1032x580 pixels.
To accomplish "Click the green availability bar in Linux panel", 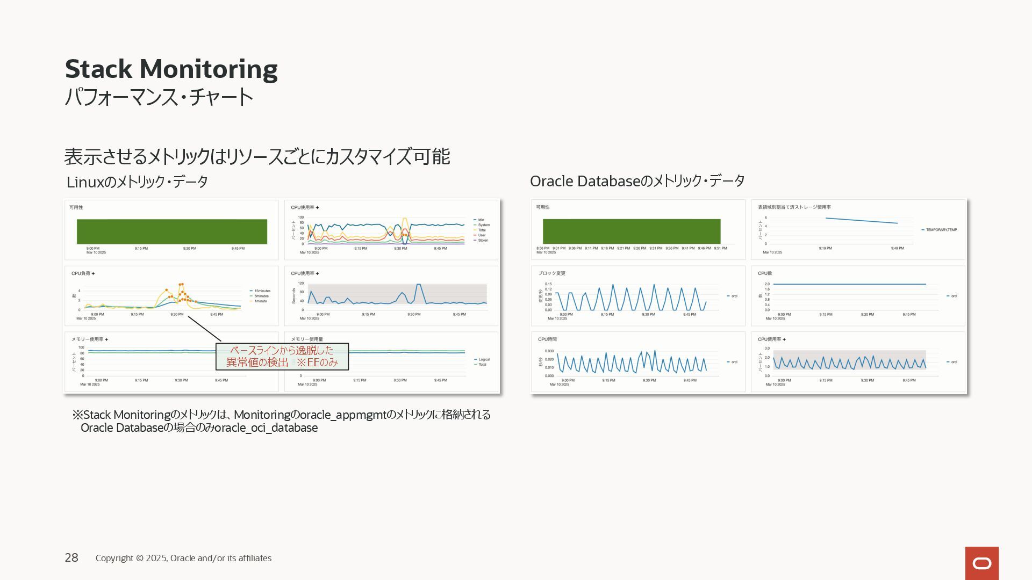I will (x=172, y=231).
